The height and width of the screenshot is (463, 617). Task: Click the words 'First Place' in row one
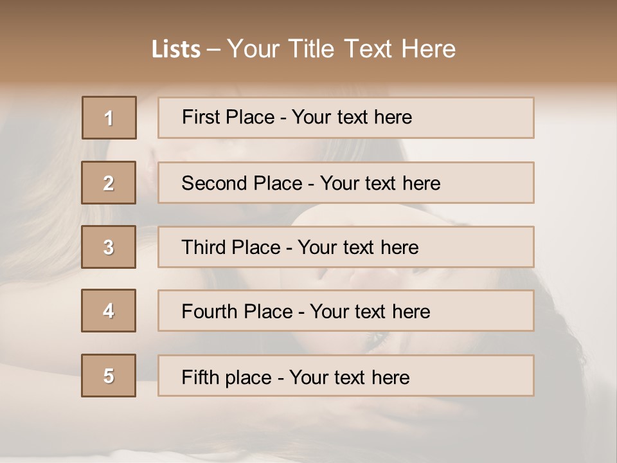229,117
